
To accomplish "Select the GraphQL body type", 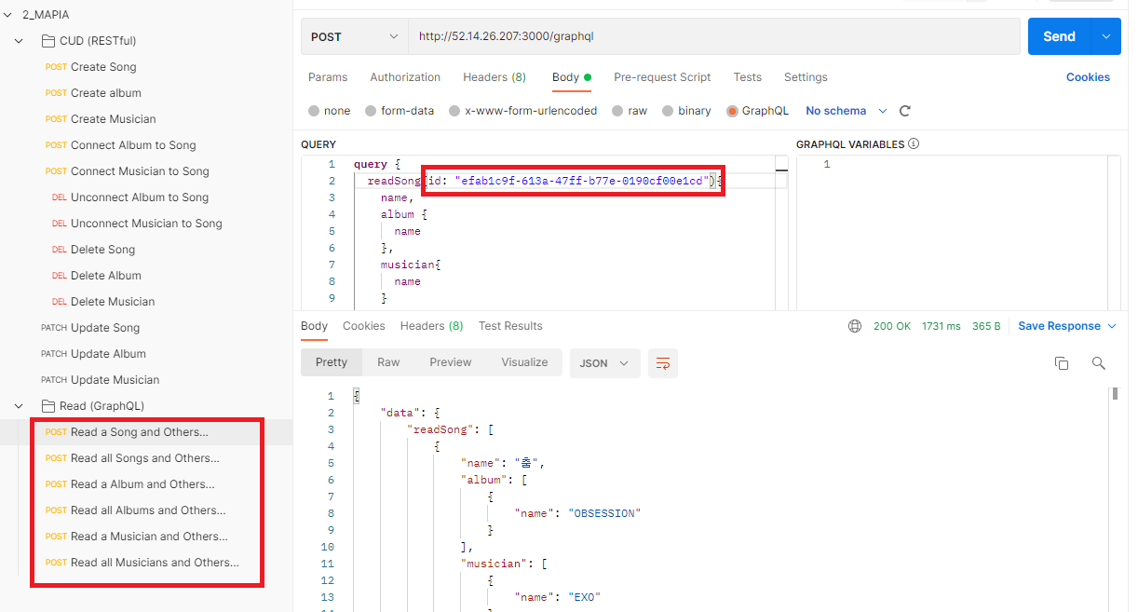I will [758, 111].
